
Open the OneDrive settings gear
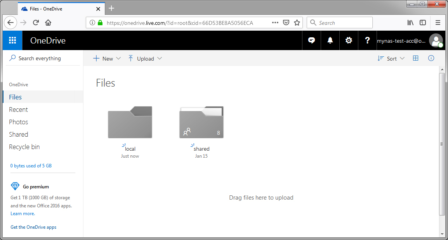pyautogui.click(x=348, y=40)
